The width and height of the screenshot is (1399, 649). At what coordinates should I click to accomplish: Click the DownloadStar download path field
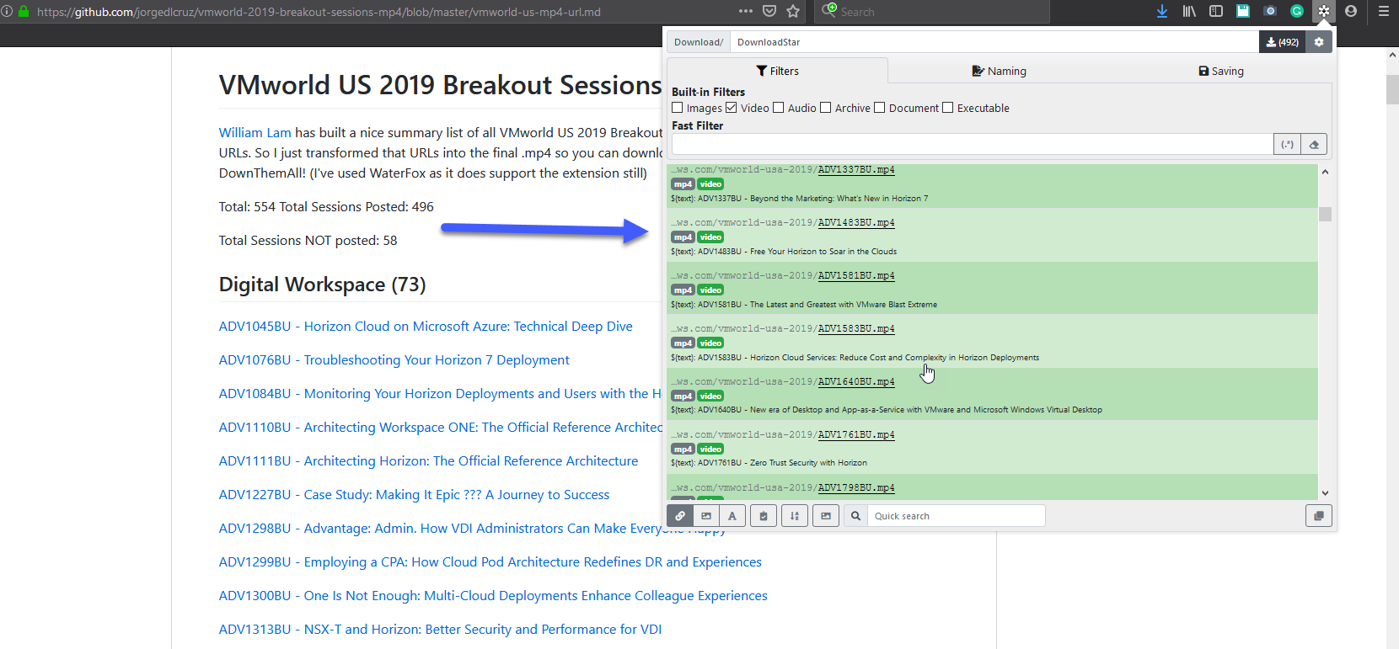pyautogui.click(x=994, y=42)
